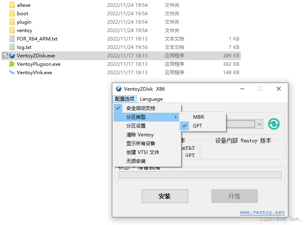Image resolution: width=308 pixels, height=225 pixels.
Task: Choose 显示所有设备 menu entry
Action: coord(147,144)
